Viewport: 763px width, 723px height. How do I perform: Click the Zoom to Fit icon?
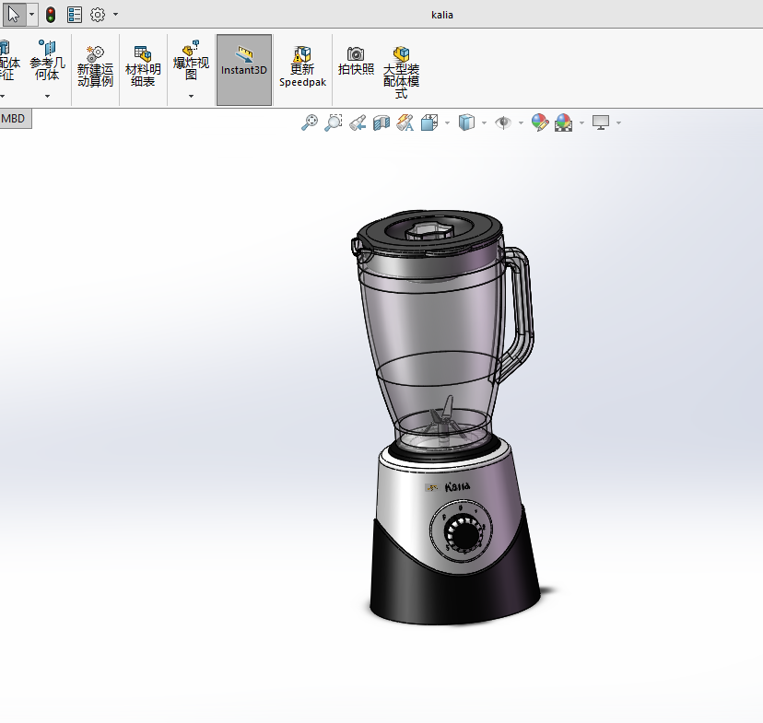click(x=310, y=122)
